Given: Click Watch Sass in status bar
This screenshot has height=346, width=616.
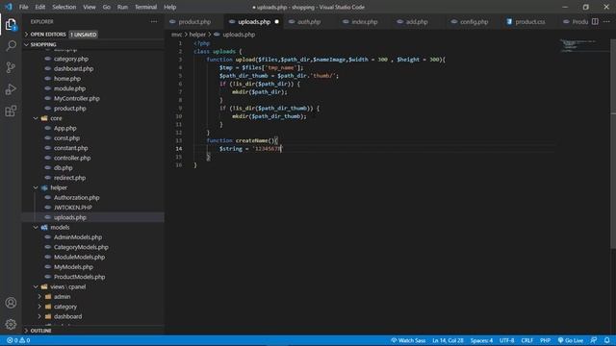Looking at the screenshot, I should pyautogui.click(x=408, y=340).
